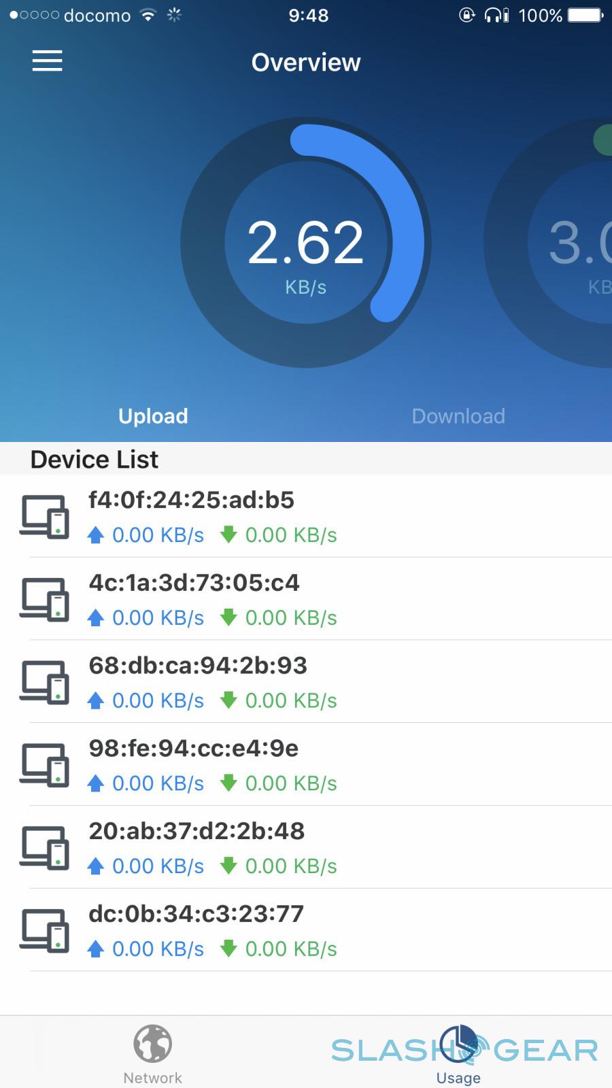Select device 4c:1a:3d:73:05:c4 MAC address
This screenshot has height=1088, width=612.
tap(194, 583)
